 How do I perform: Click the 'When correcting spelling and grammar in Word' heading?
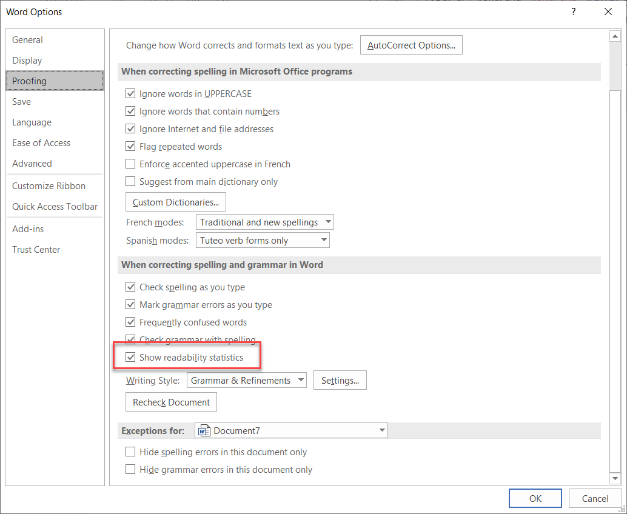(222, 265)
